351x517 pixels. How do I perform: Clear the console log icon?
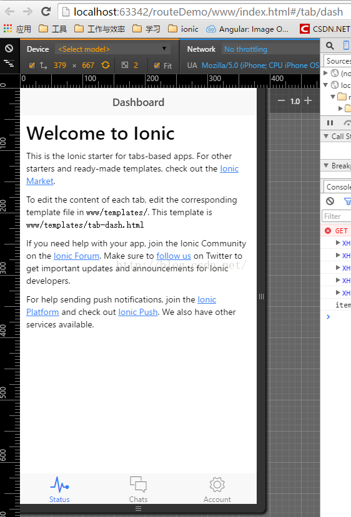pyautogui.click(x=330, y=201)
